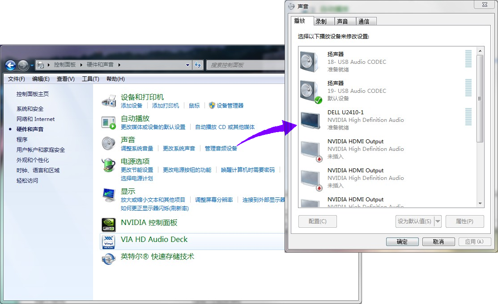This screenshot has height=304, width=498.
Task: Switch to the 播放 tab
Action: point(302,21)
